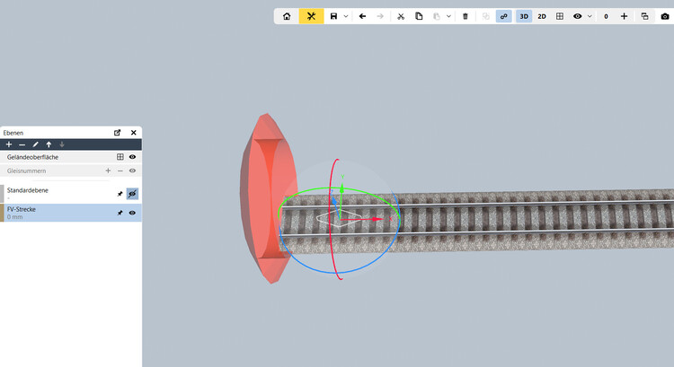Close the Ebenen panel

[134, 133]
